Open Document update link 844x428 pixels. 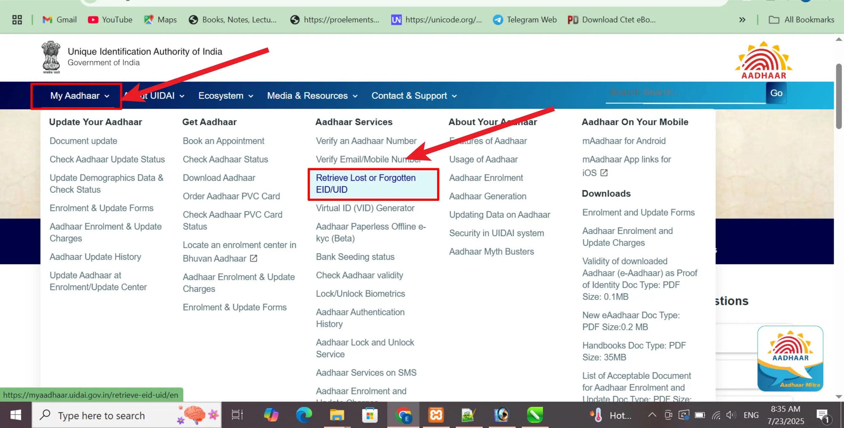(x=83, y=141)
